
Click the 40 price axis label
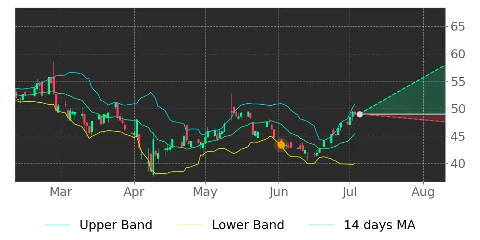pos(458,164)
